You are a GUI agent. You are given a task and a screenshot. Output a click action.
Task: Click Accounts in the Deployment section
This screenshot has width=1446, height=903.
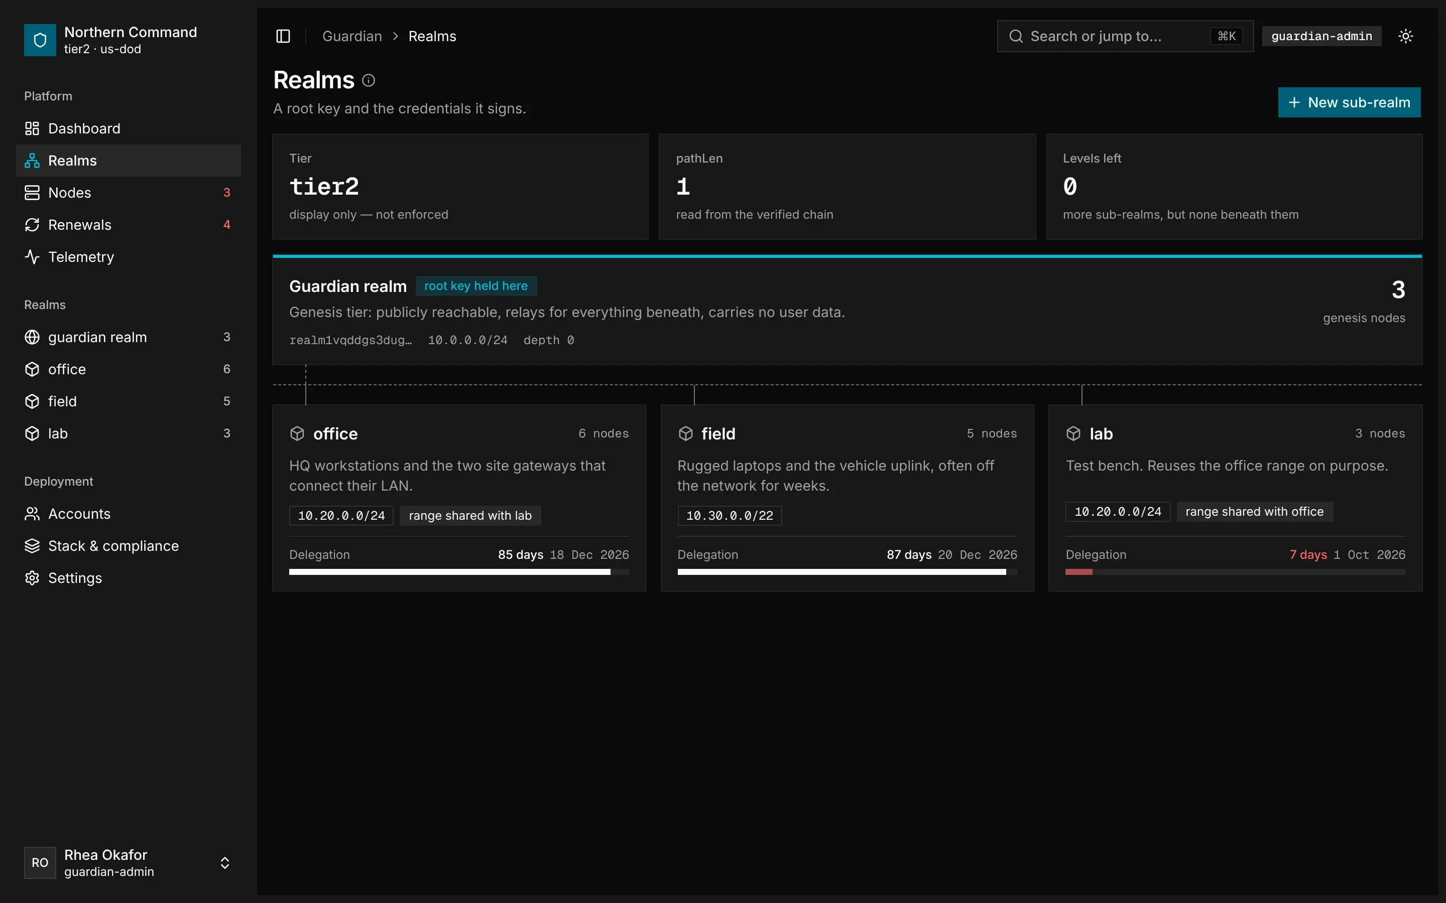point(129,514)
